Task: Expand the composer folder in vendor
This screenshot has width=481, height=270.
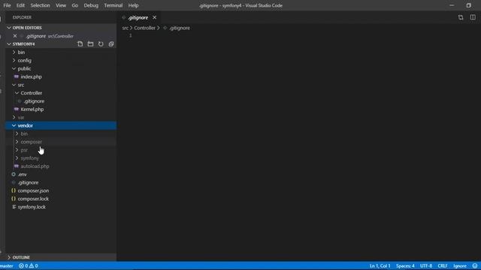Action: tap(61, 142)
